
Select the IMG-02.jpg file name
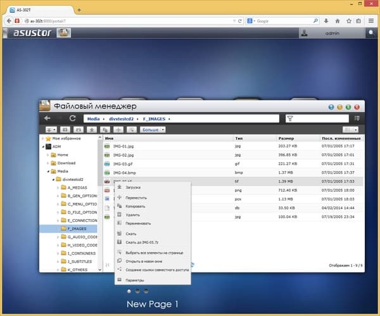(x=123, y=155)
